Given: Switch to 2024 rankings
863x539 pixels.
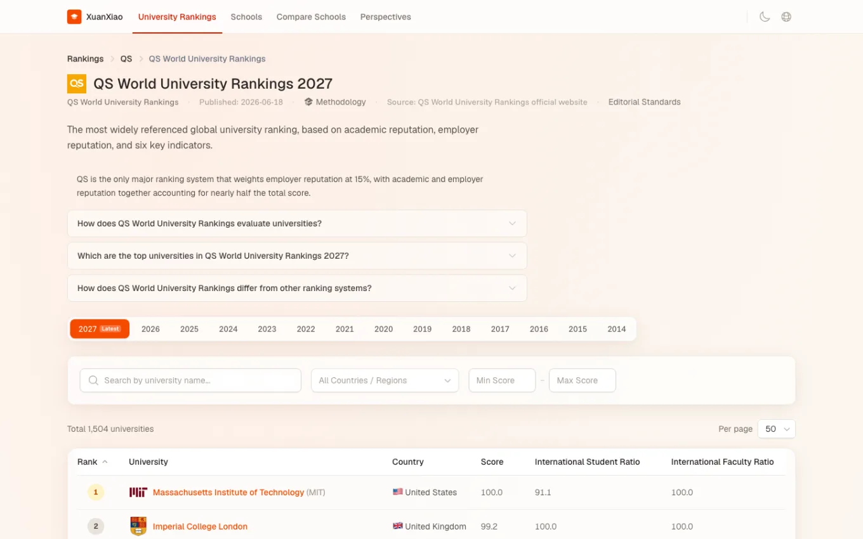Looking at the screenshot, I should pos(228,329).
